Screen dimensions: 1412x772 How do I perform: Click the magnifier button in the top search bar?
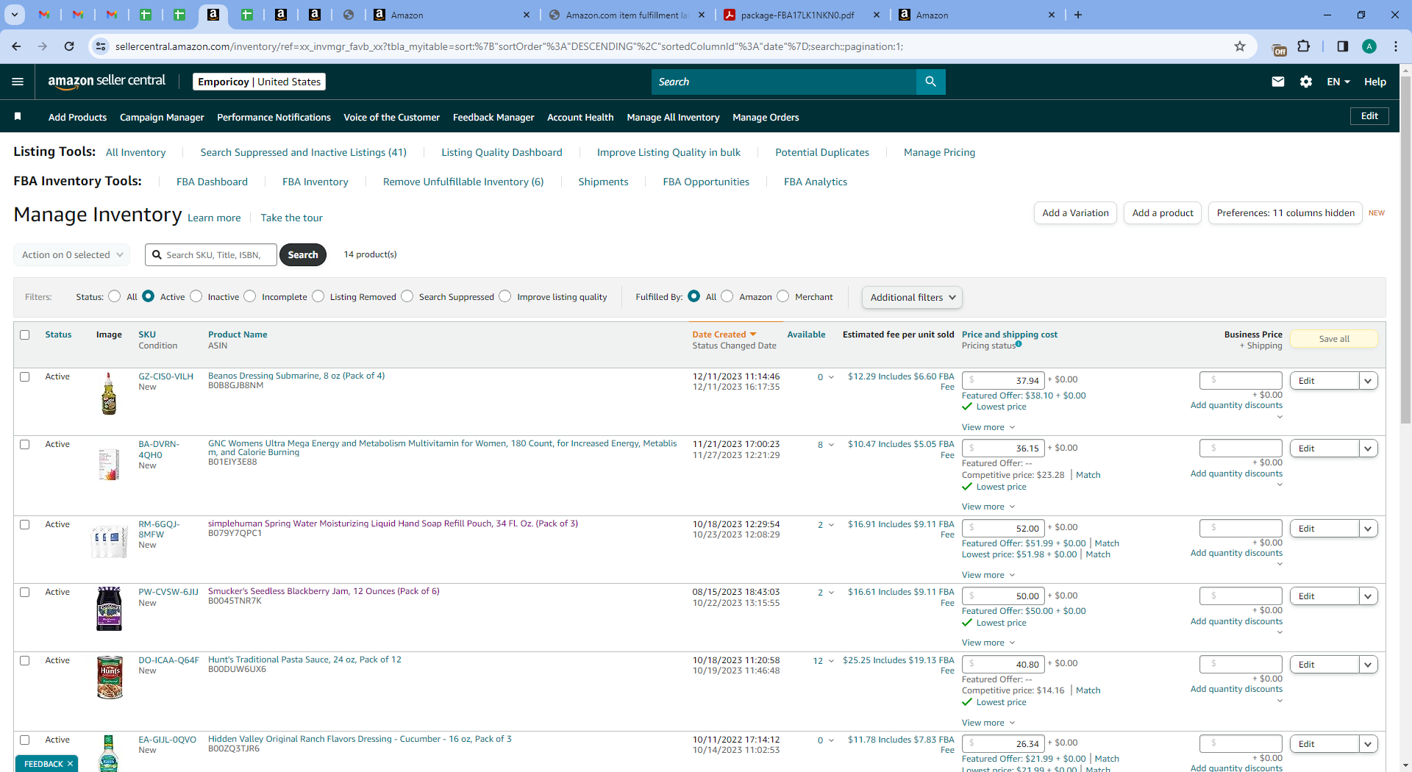point(930,82)
